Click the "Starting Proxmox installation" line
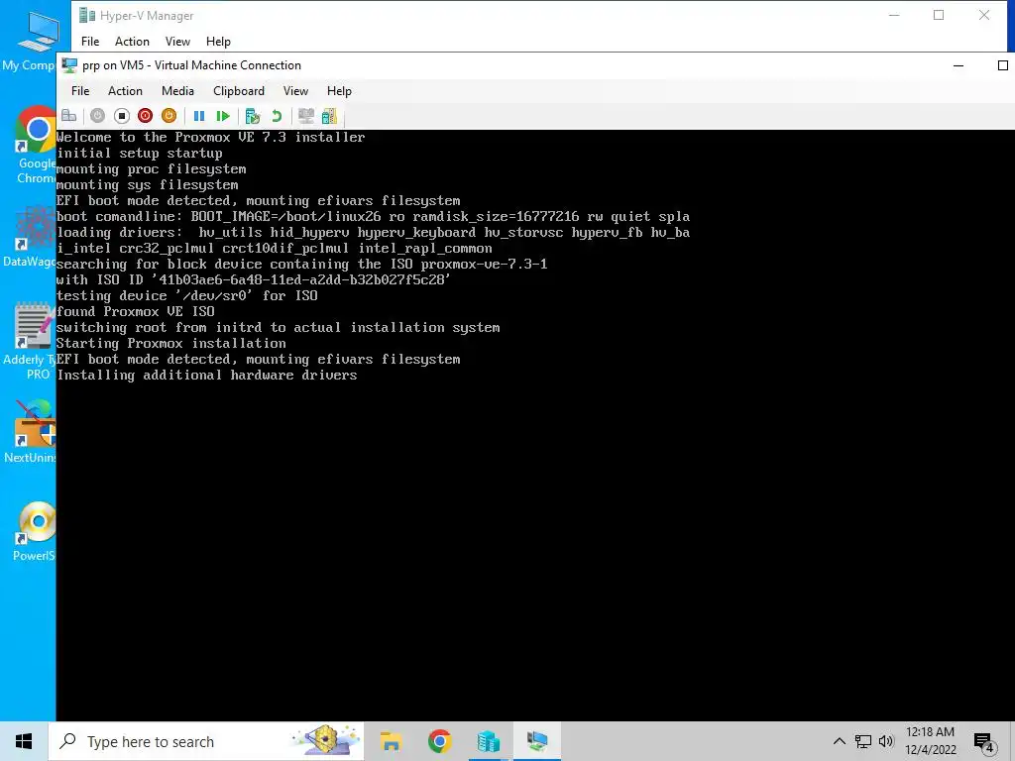Viewport: 1015px width, 761px height. click(170, 343)
